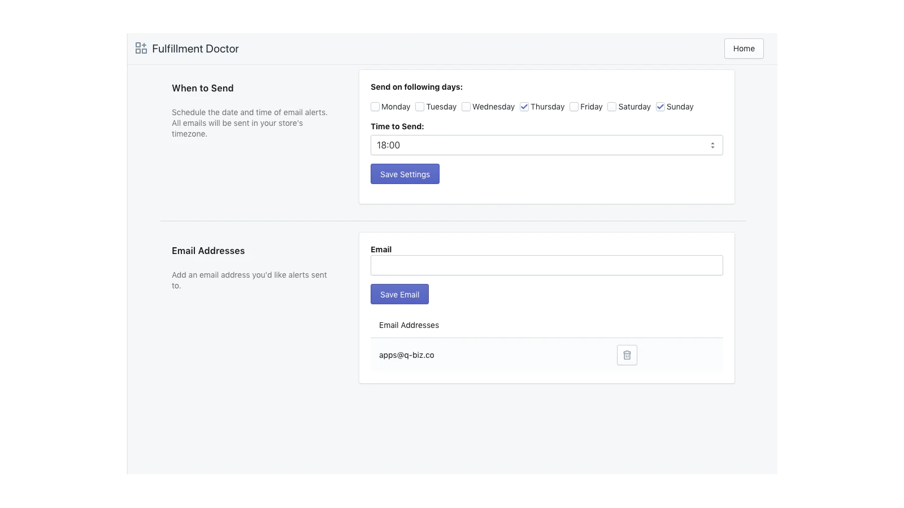Focus the Email input field
The width and height of the screenshot is (904, 508).
[x=547, y=265]
